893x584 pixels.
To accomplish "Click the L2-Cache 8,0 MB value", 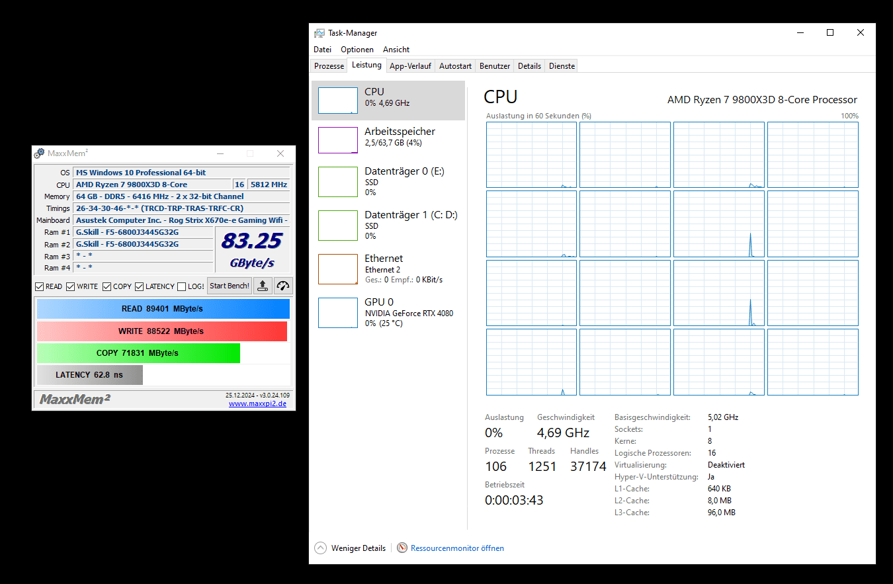I will pos(720,501).
